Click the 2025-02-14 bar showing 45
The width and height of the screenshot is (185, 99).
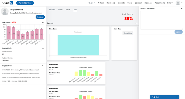click(23, 37)
